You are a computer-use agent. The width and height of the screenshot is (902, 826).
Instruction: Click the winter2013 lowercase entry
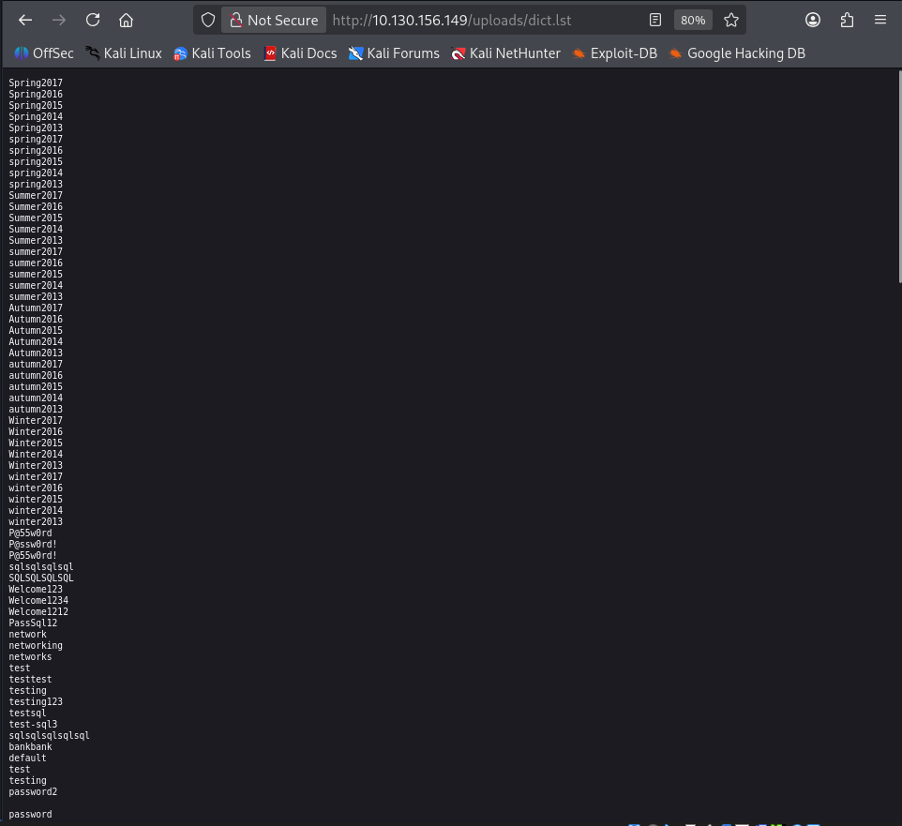[36, 521]
